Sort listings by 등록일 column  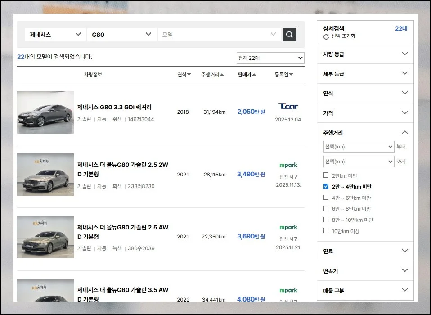[x=284, y=75]
